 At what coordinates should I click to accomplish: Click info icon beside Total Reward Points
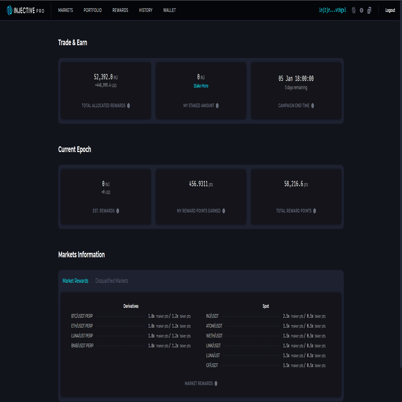click(x=314, y=211)
